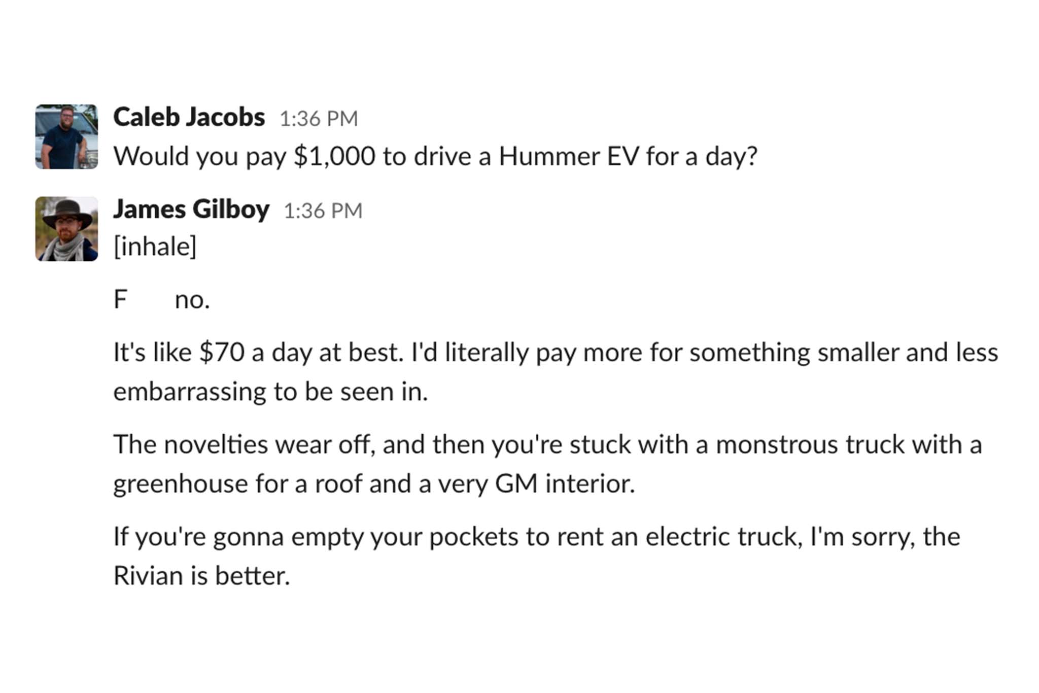Click the 'Rivian is better' line
The width and height of the screenshot is (1039, 693).
(201, 576)
